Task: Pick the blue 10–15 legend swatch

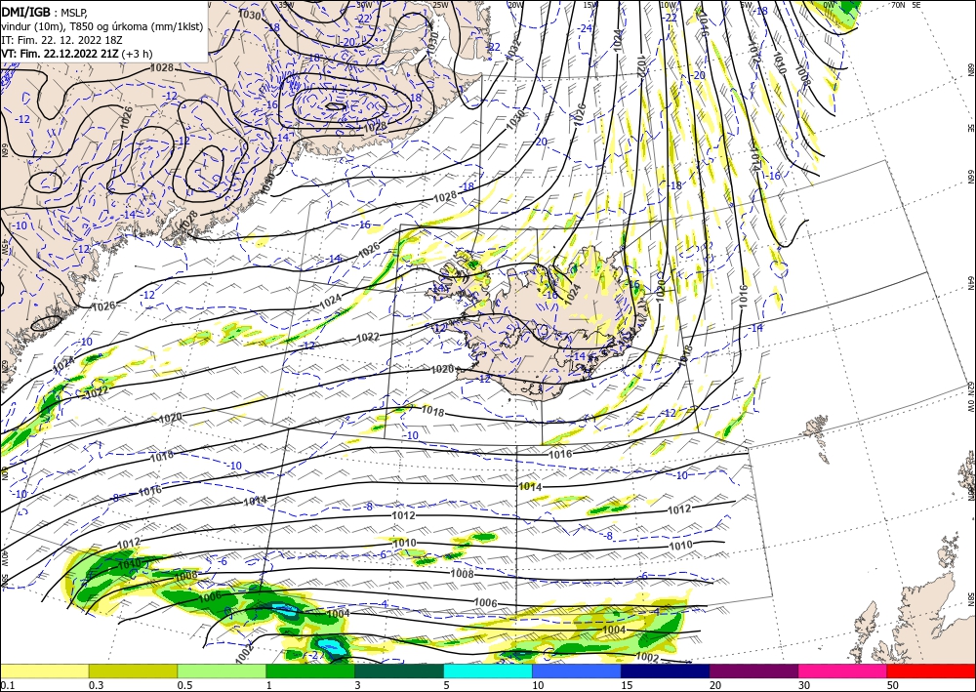Action: 577,671
